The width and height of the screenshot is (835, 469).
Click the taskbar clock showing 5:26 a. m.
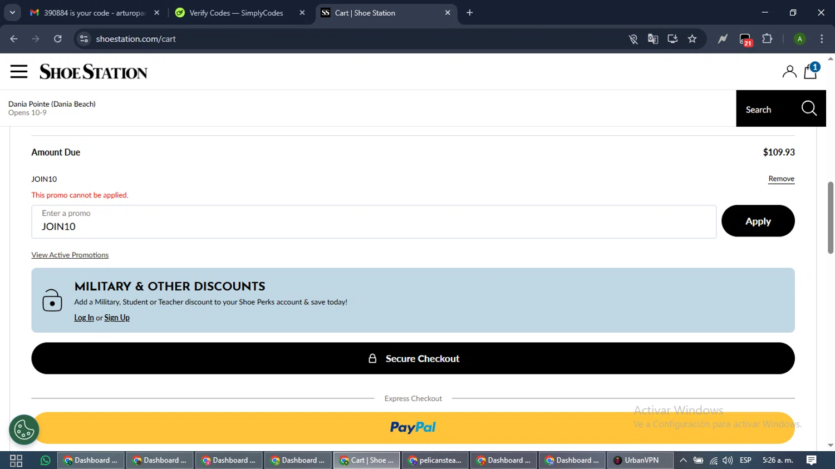click(778, 461)
